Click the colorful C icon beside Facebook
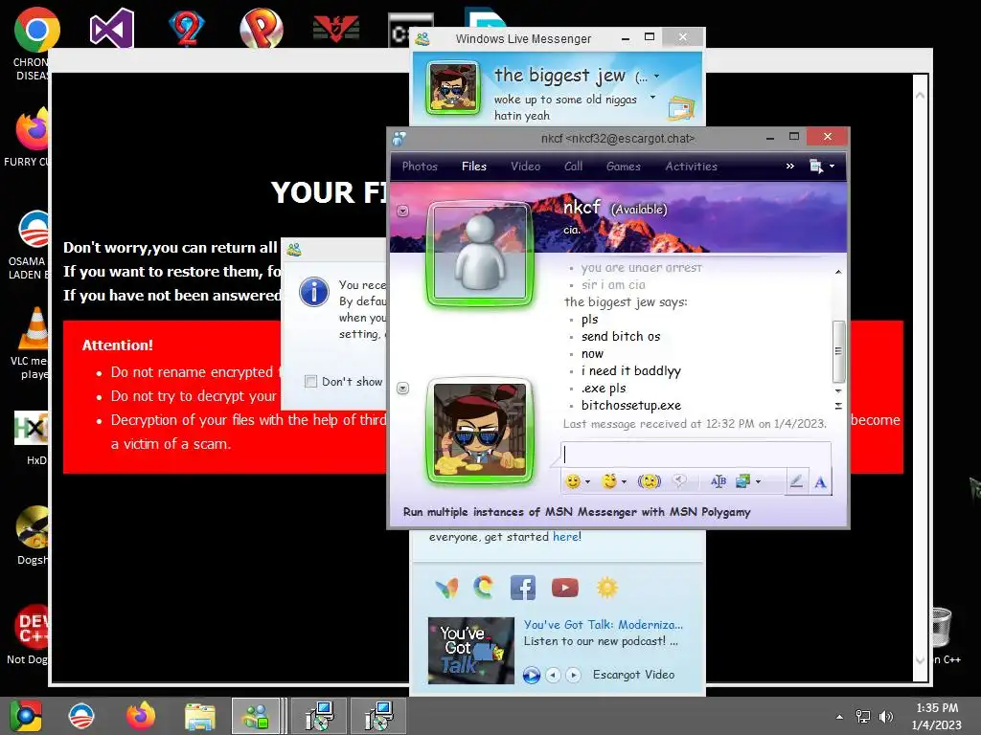The width and height of the screenshot is (981, 735). click(483, 588)
